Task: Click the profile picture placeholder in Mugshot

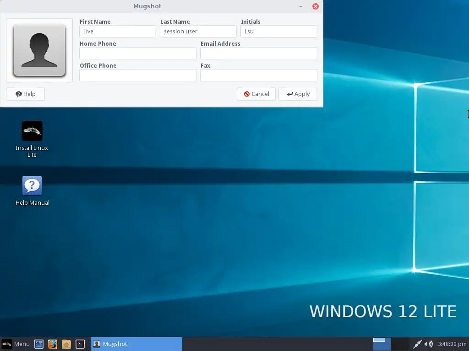Action: point(39,50)
